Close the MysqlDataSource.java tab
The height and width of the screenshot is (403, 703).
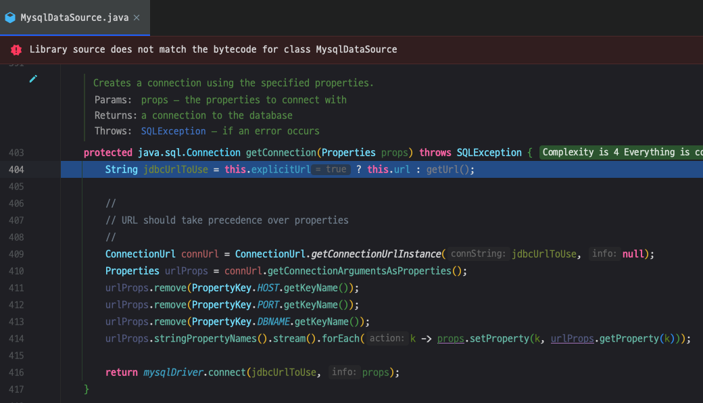pyautogui.click(x=137, y=18)
